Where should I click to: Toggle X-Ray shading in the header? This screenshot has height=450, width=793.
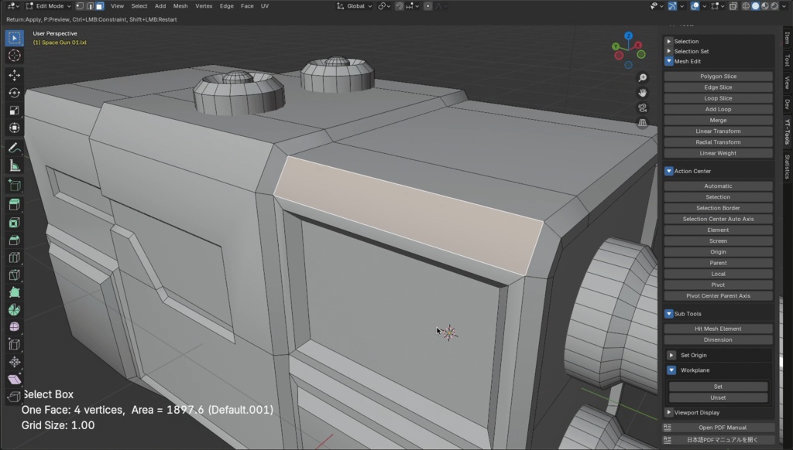(733, 5)
